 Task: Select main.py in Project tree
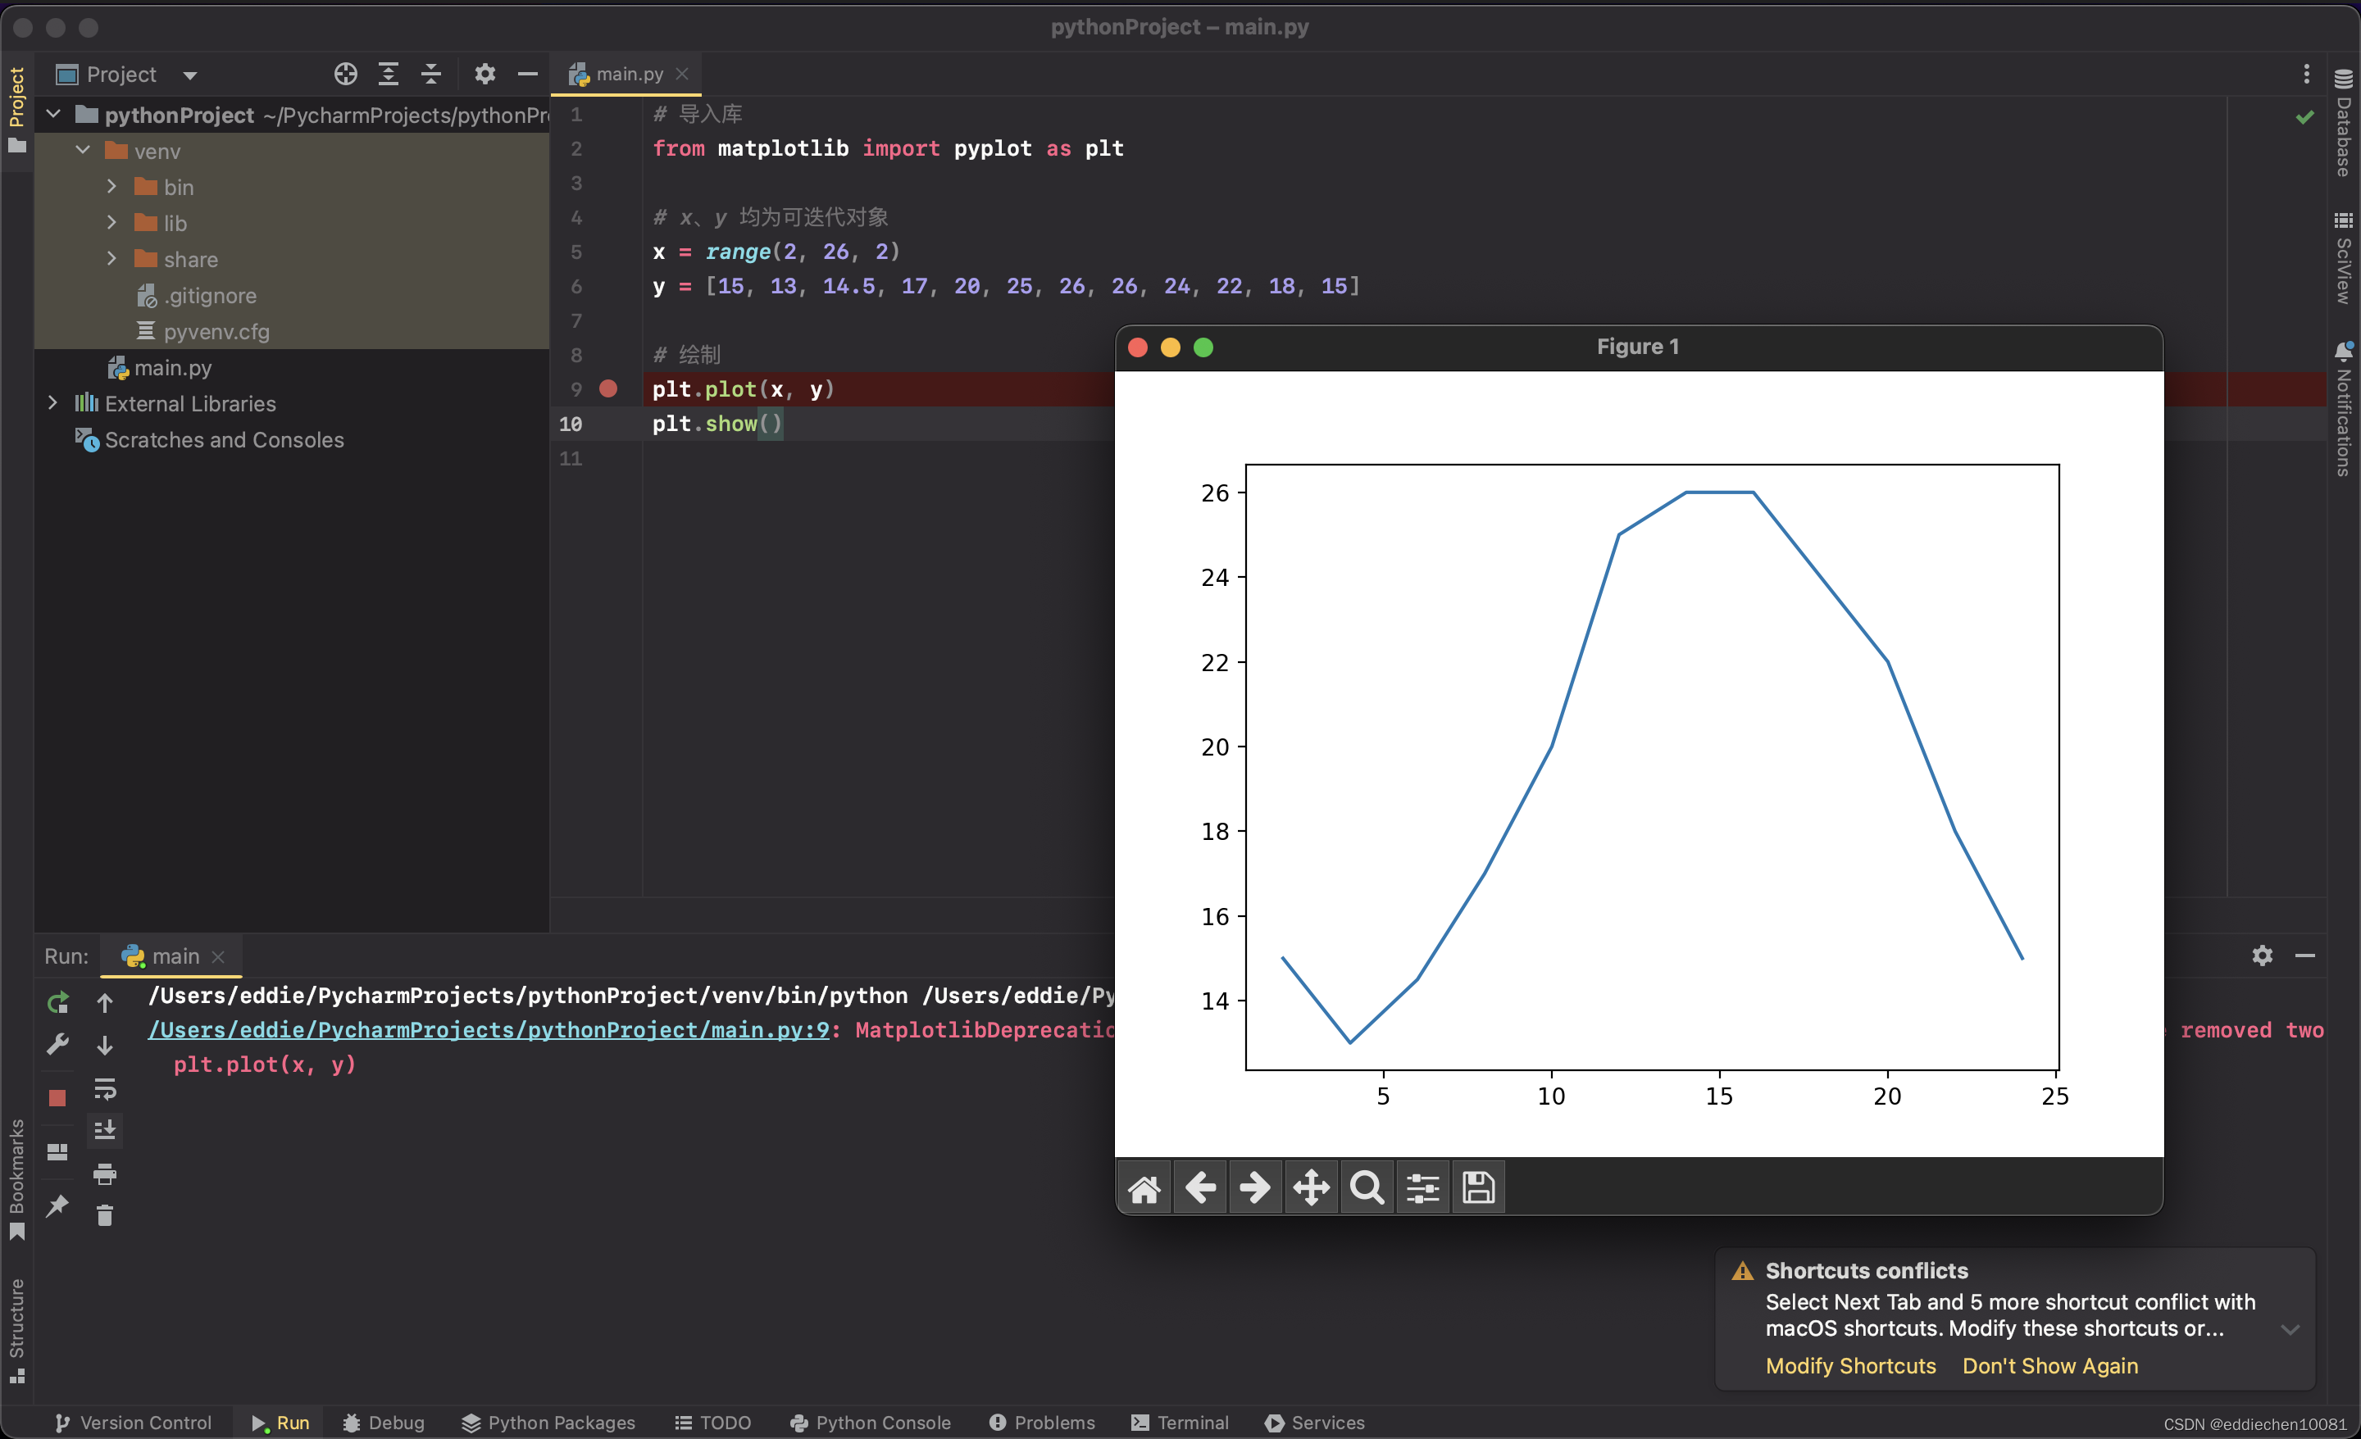pyautogui.click(x=172, y=367)
